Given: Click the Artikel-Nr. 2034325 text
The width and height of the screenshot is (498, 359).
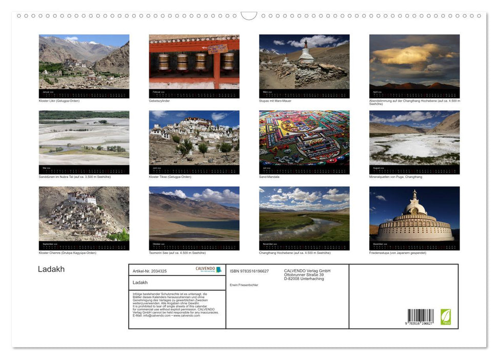Looking at the screenshot, I should point(149,271).
